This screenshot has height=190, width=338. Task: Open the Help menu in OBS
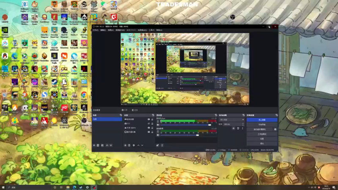tap(159, 30)
